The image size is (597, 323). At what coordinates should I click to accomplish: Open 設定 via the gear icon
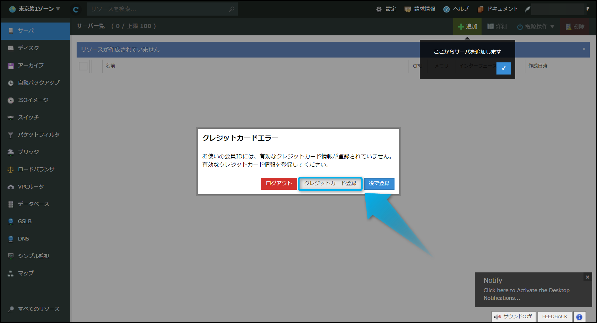[x=386, y=9]
